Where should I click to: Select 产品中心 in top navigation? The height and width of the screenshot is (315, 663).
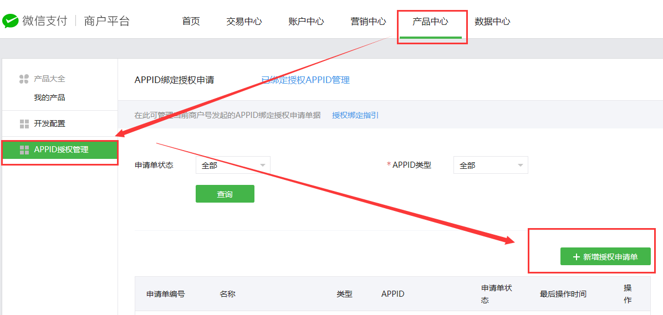pos(430,22)
